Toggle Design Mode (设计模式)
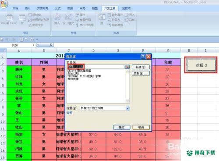The image size is (219, 161). coord(68,19)
